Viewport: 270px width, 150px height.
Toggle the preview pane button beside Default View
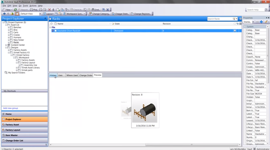click(x=17, y=14)
